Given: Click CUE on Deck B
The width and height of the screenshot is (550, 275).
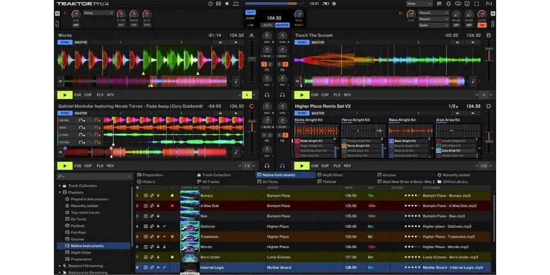Looking at the screenshot, I should point(315,95).
